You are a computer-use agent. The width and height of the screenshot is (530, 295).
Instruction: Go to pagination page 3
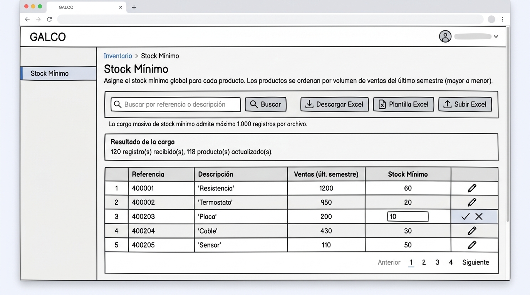coord(437,262)
